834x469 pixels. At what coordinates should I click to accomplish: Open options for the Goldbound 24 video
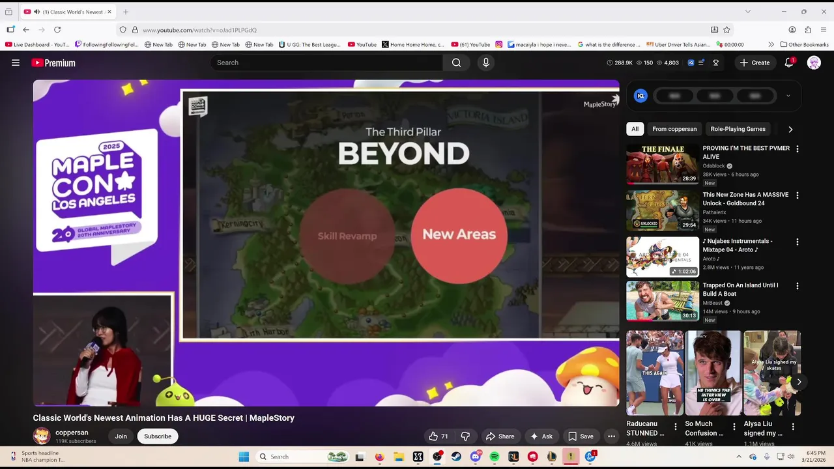tap(797, 195)
